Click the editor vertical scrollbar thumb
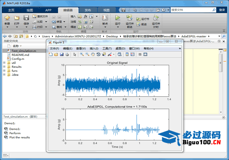This screenshot has width=229, height=160. tap(221, 63)
